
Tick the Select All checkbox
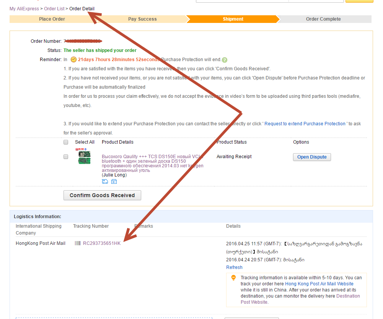[66, 142]
